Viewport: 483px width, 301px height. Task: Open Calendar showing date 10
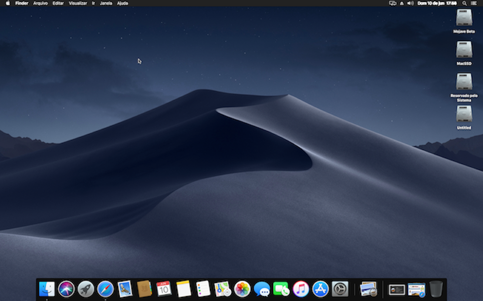tap(164, 289)
